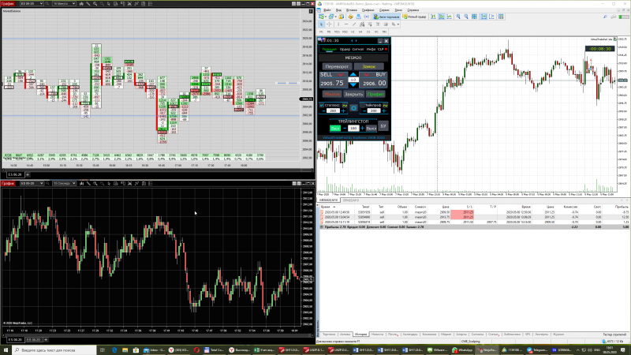This screenshot has height=355, width=631.
Task: Open the profiles dropdown arrow in MetaTrader toolbar
Action: [336, 17]
